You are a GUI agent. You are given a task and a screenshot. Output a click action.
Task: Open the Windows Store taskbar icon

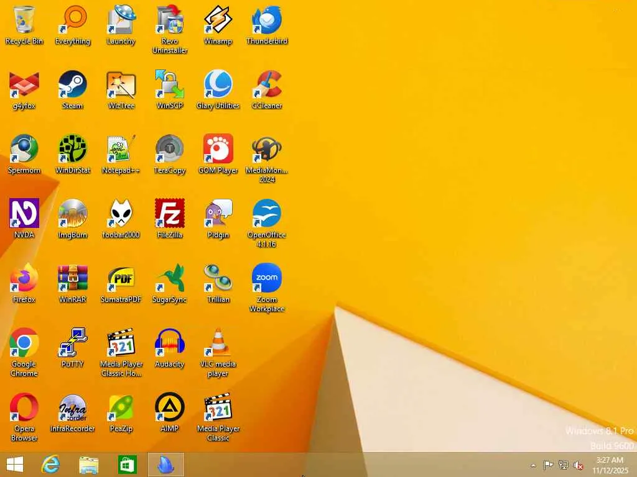click(x=127, y=465)
